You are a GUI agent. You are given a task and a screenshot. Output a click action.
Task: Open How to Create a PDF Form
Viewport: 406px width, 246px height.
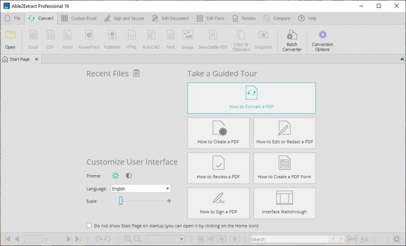pos(284,168)
